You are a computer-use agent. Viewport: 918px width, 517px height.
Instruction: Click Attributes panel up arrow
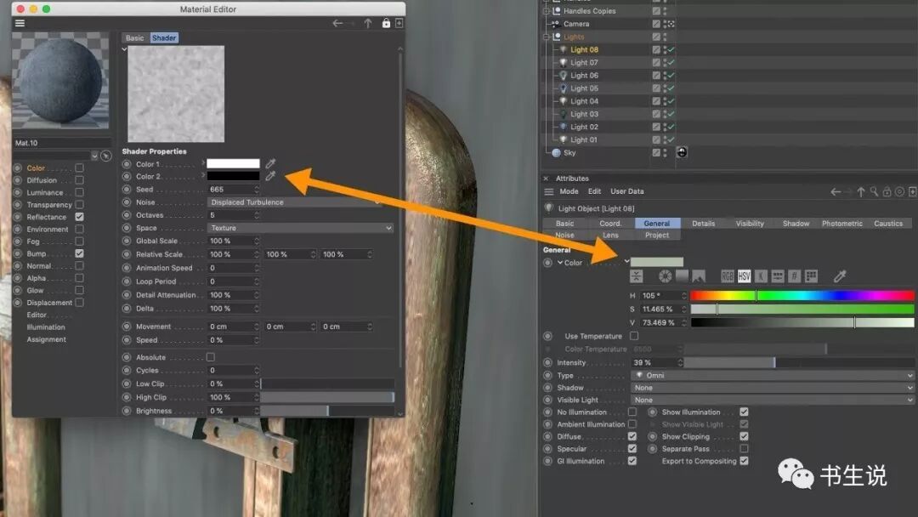pos(860,192)
